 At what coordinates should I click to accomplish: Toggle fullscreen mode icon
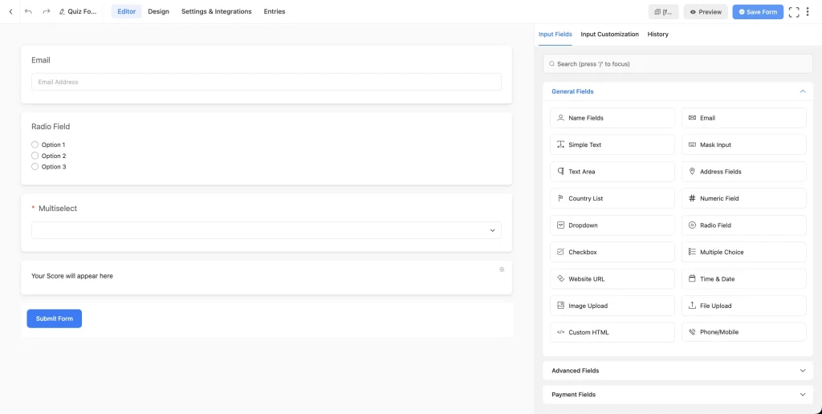tap(794, 12)
